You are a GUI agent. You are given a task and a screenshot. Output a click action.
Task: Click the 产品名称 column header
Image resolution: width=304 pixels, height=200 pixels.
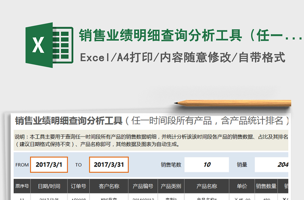pos(207,186)
